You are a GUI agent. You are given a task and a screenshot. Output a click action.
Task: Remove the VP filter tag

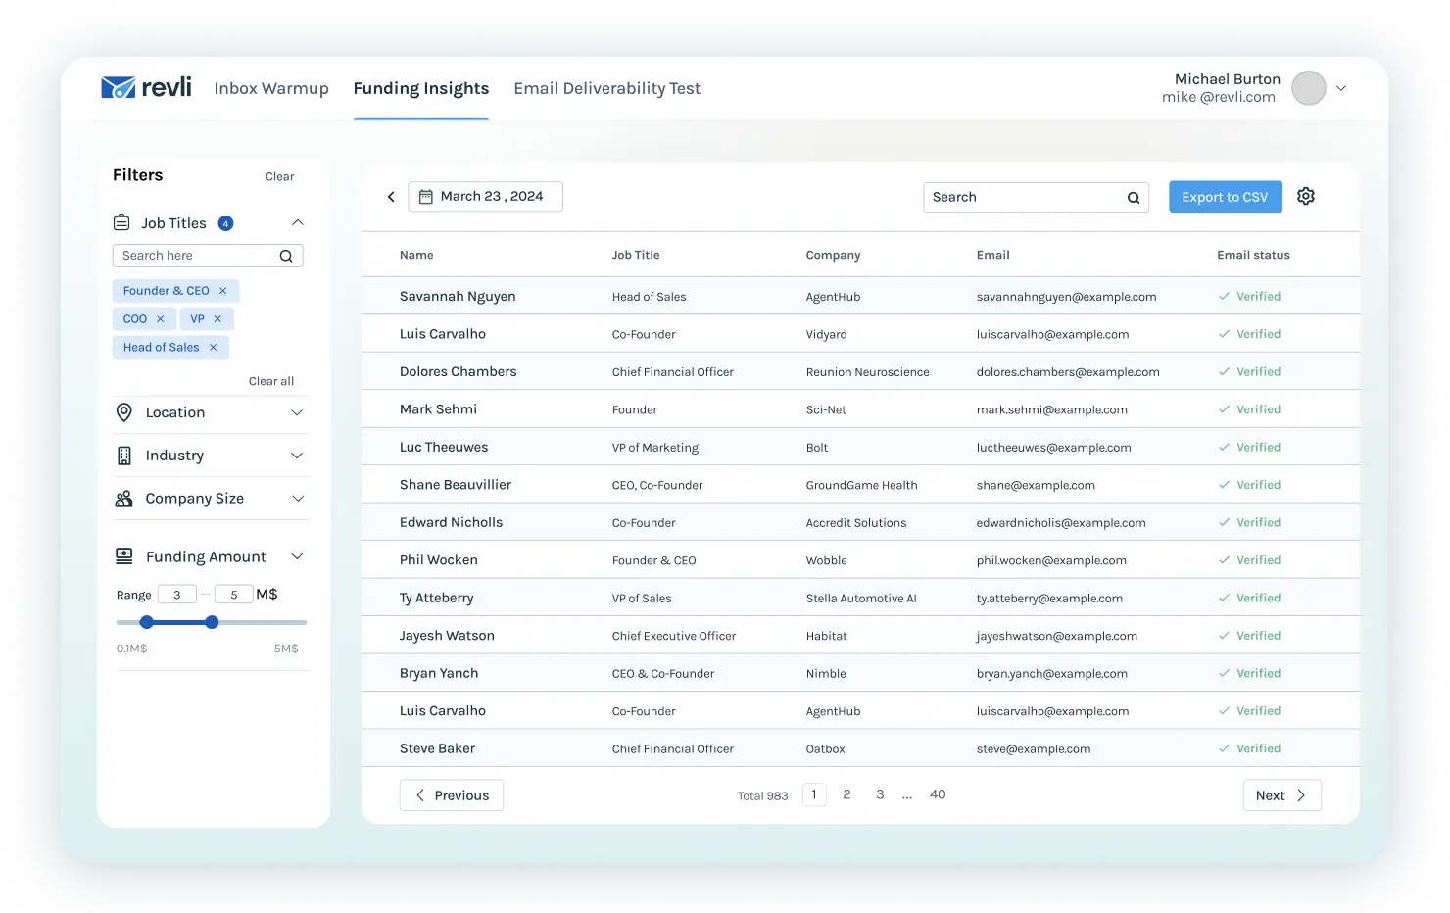click(x=217, y=319)
